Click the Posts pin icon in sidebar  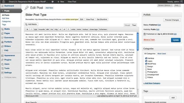pyautogui.click(x=3, y=11)
